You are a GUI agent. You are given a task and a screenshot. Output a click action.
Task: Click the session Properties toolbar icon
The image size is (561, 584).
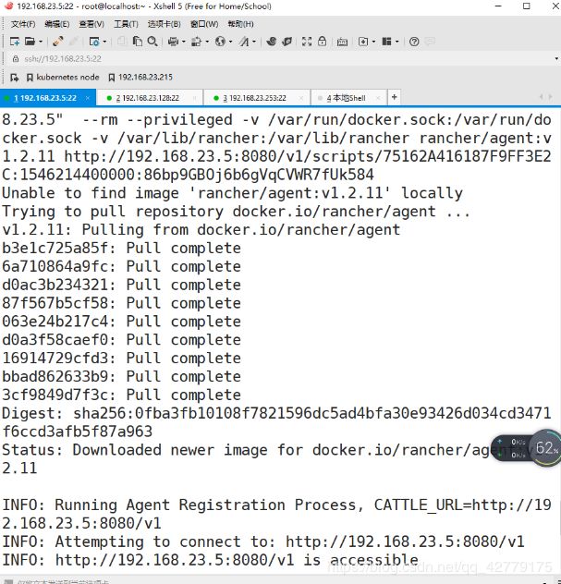coord(94,42)
